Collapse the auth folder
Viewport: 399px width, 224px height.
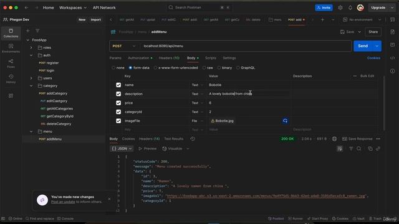click(31, 55)
